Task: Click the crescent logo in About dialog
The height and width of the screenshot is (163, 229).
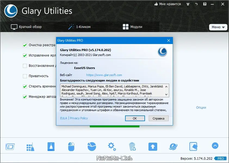Action: pyautogui.click(x=162, y=52)
